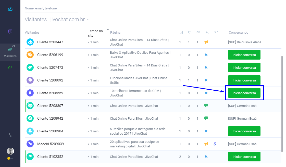The height and width of the screenshot is (167, 286).
Task: Click cursor icon in Cliente 5206199 row
Action: coord(206,55)
